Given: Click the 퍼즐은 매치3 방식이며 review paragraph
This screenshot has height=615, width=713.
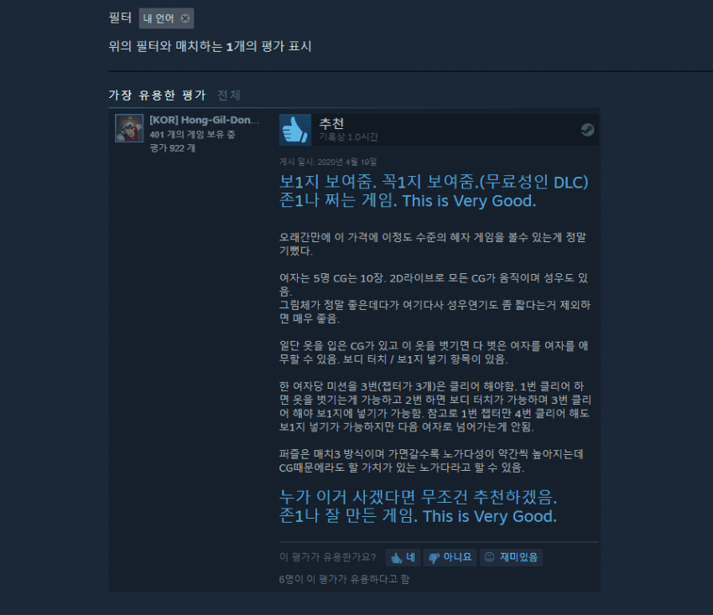Looking at the screenshot, I should pos(431,461).
